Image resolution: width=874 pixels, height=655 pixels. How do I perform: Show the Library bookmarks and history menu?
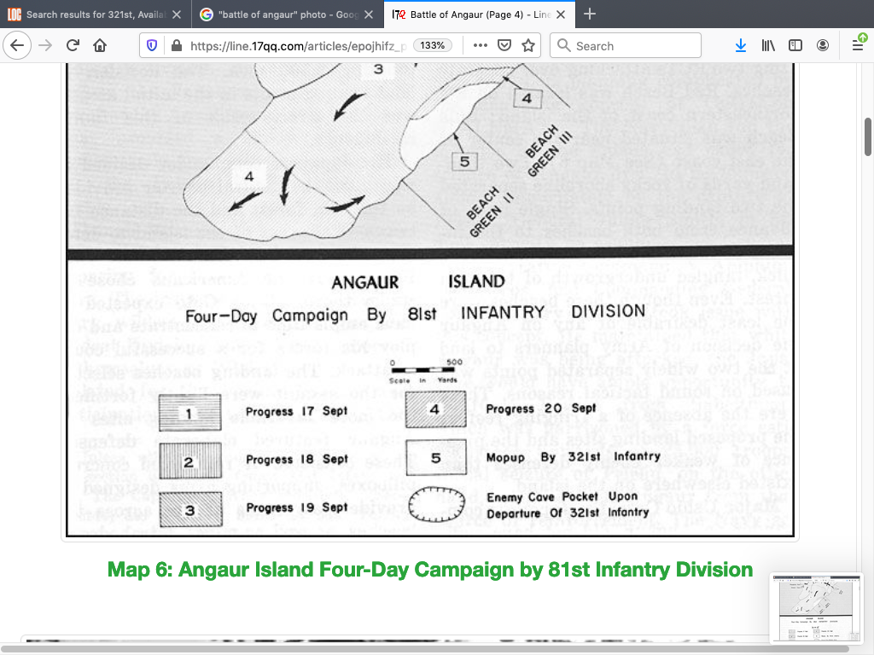point(768,46)
